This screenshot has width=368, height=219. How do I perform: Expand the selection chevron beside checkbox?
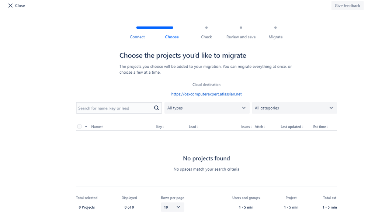[86, 126]
